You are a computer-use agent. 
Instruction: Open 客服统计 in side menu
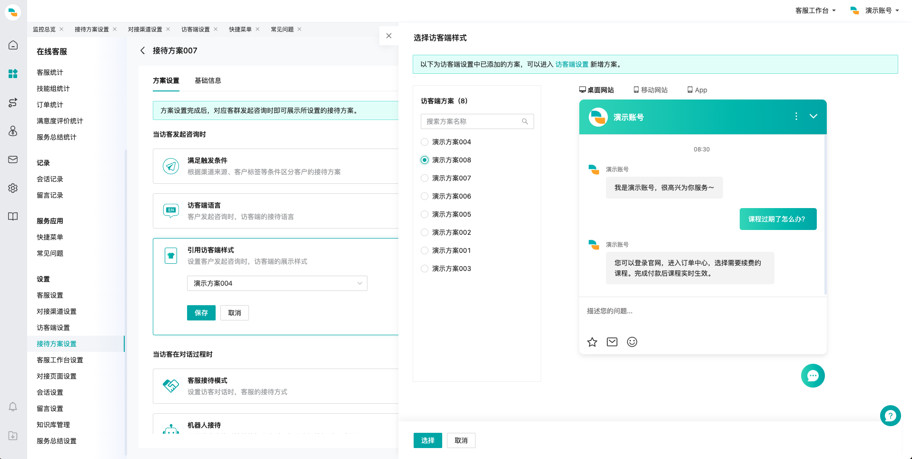(50, 72)
